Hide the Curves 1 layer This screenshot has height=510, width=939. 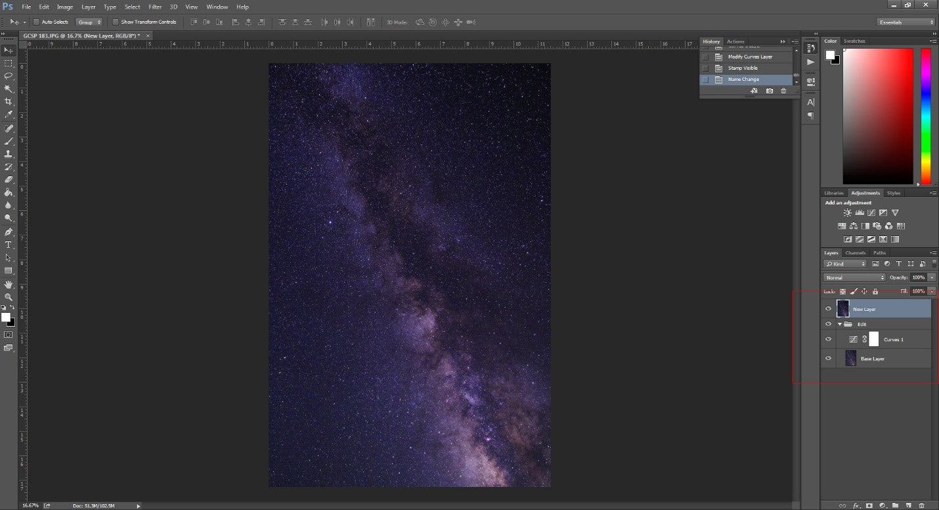click(x=828, y=340)
